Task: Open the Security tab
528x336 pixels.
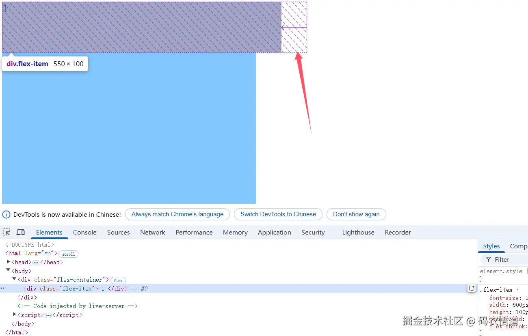Action: tap(313, 233)
